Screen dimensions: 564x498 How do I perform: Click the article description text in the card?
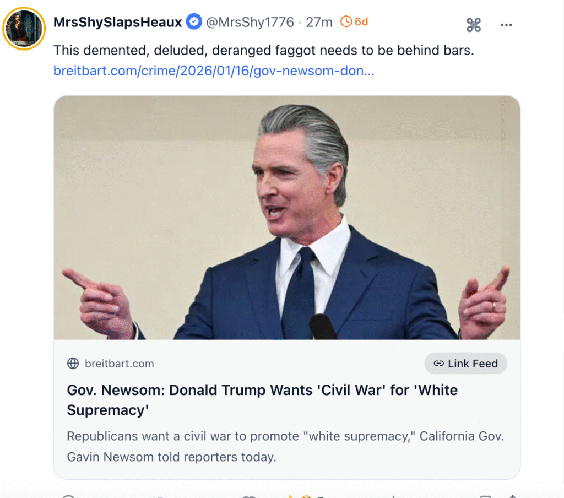285,446
